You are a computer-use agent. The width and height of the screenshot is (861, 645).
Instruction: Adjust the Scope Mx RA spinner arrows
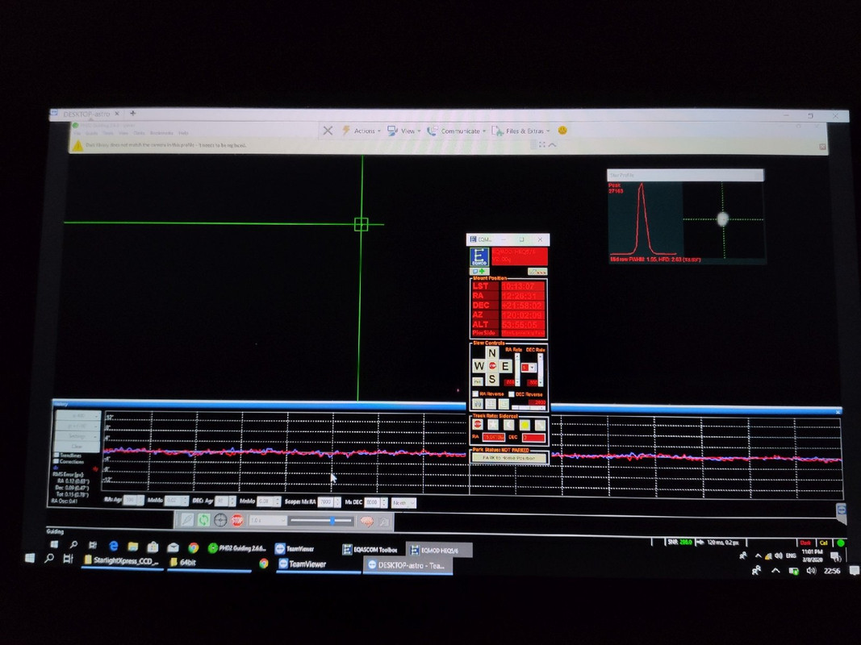337,501
